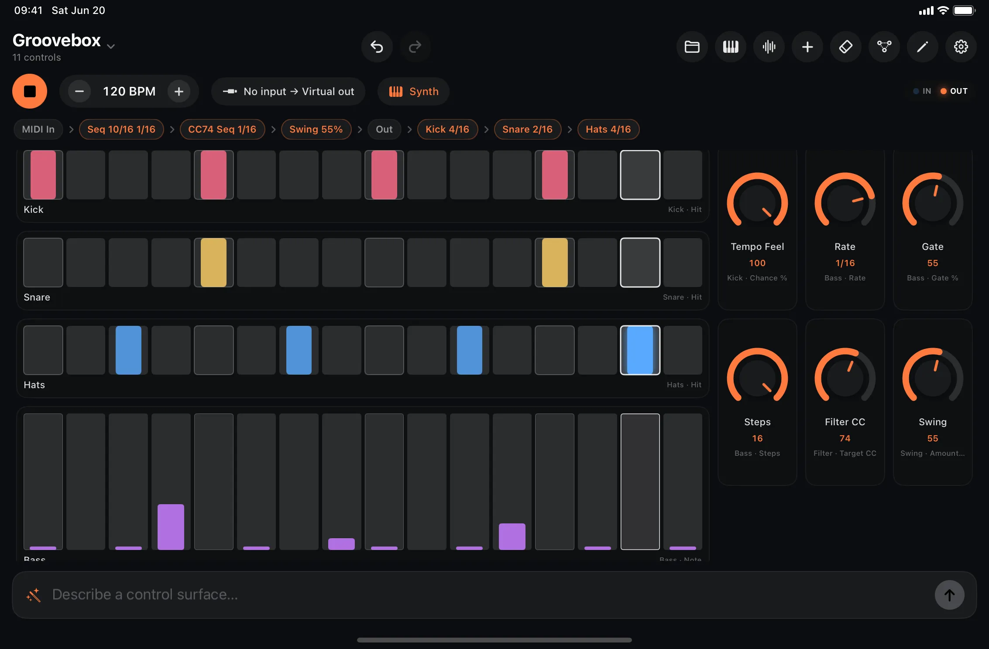Stop playback with the orange stop button
The width and height of the screenshot is (989, 649).
30,91
